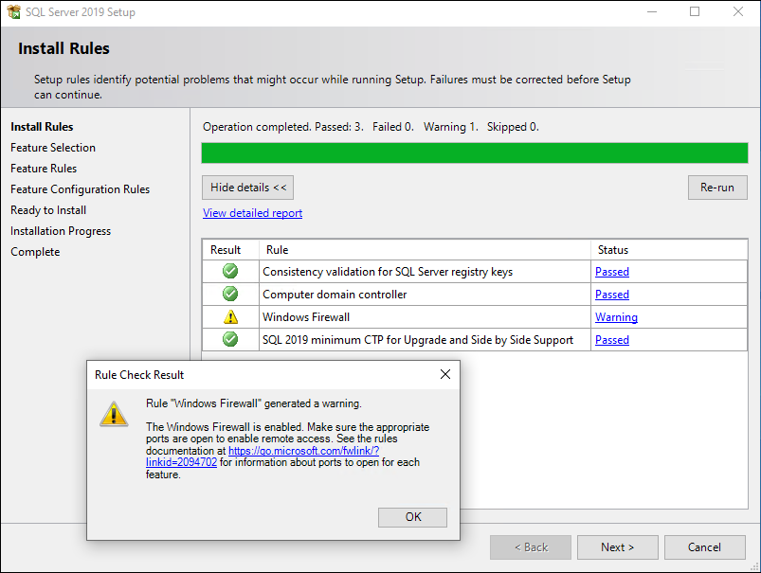Click the green progress bar
This screenshot has height=573, width=761.
pyautogui.click(x=475, y=152)
